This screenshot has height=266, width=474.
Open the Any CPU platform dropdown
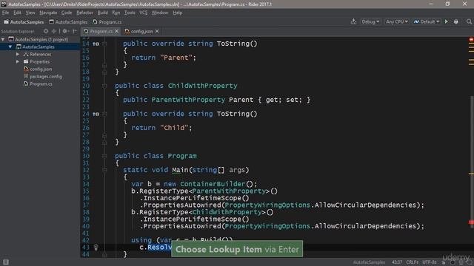397,21
